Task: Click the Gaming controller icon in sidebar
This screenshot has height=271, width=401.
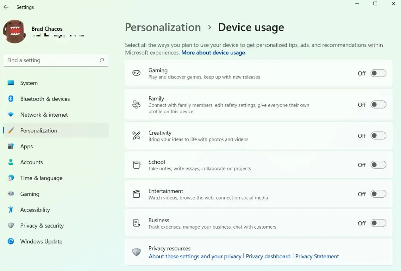Action: point(11,194)
